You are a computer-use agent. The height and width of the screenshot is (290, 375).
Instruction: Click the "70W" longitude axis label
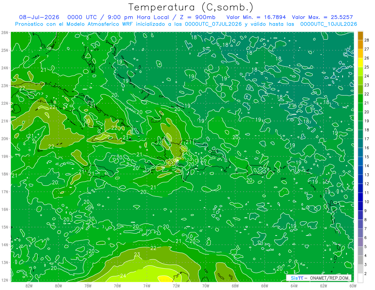click(206, 285)
